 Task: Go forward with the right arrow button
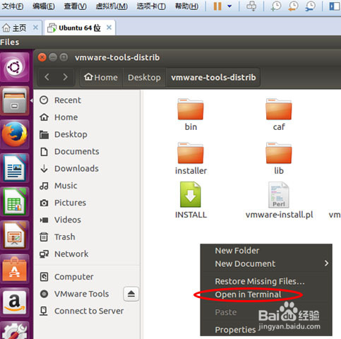coord(65,77)
